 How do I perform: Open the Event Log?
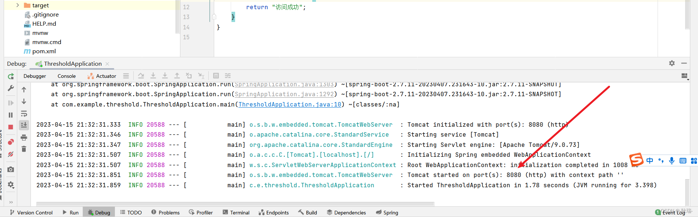670,212
